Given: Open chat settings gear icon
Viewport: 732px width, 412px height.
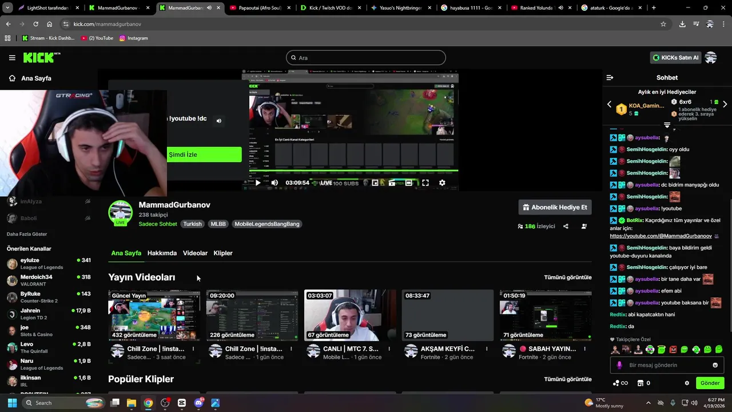Looking at the screenshot, I should (x=687, y=383).
